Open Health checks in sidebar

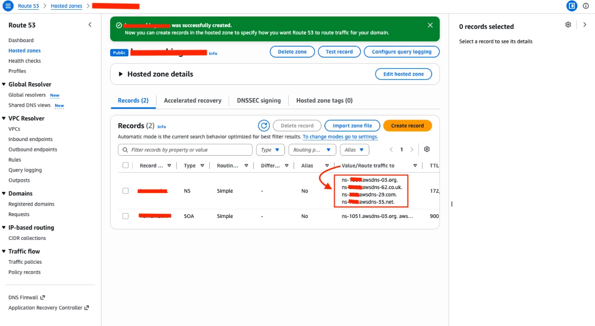[25, 61]
